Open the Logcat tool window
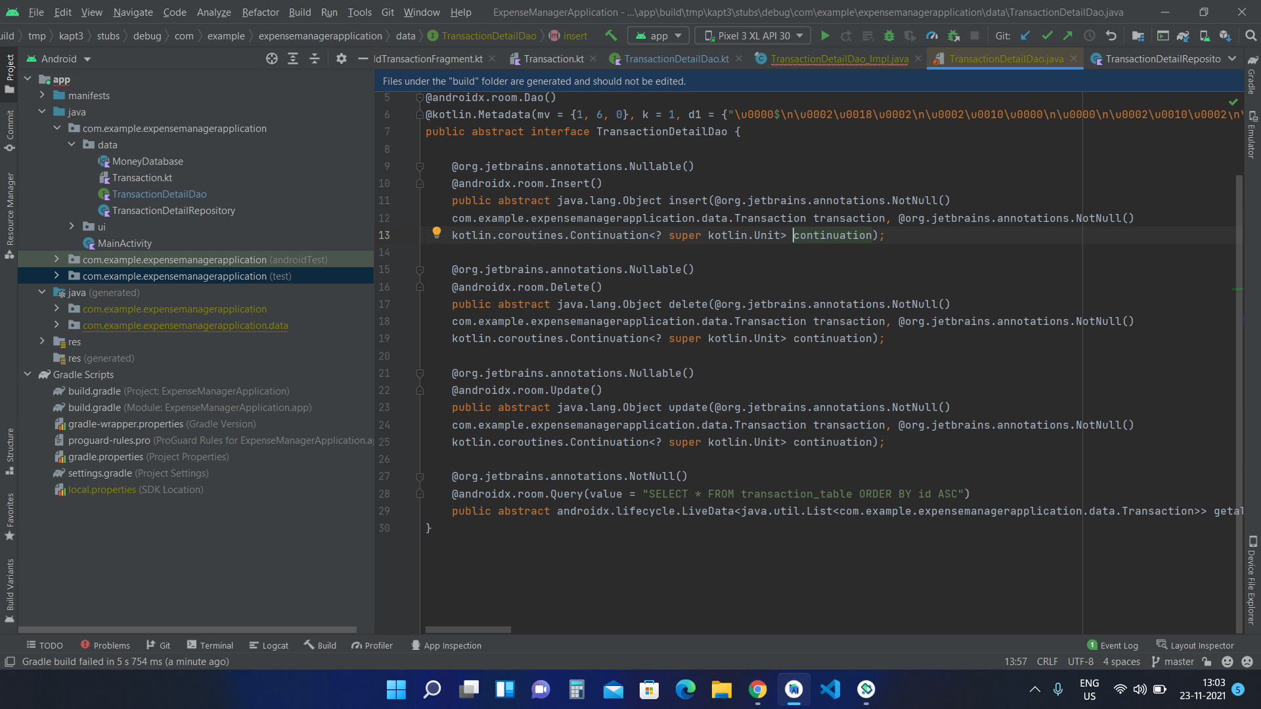This screenshot has height=709, width=1261. 269,645
